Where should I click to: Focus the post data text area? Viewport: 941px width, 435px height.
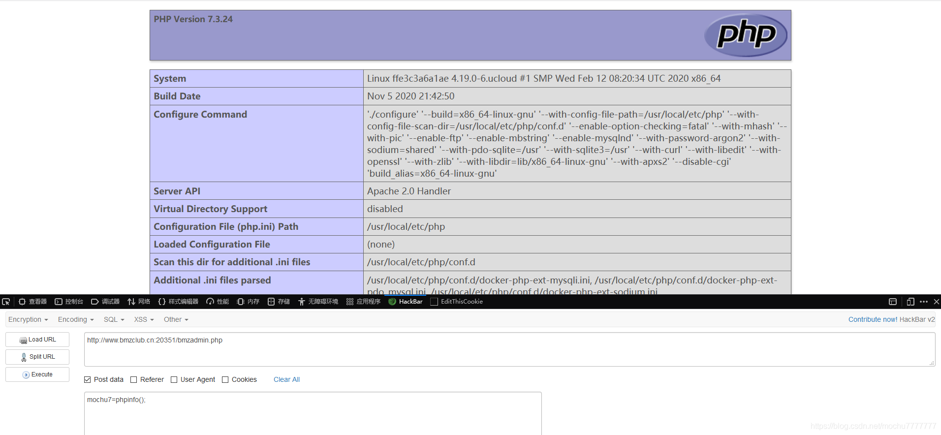[313, 413]
